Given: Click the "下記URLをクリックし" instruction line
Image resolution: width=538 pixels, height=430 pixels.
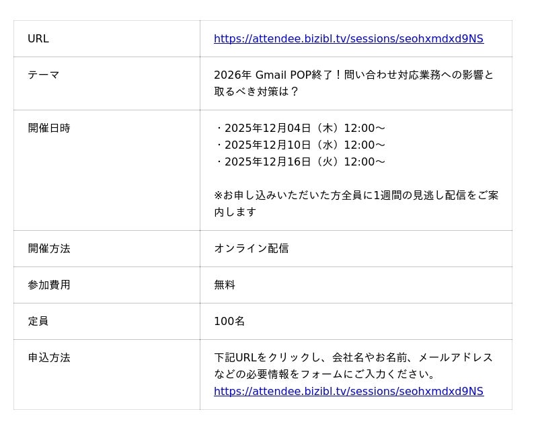Looking at the screenshot, I should [x=353, y=358].
